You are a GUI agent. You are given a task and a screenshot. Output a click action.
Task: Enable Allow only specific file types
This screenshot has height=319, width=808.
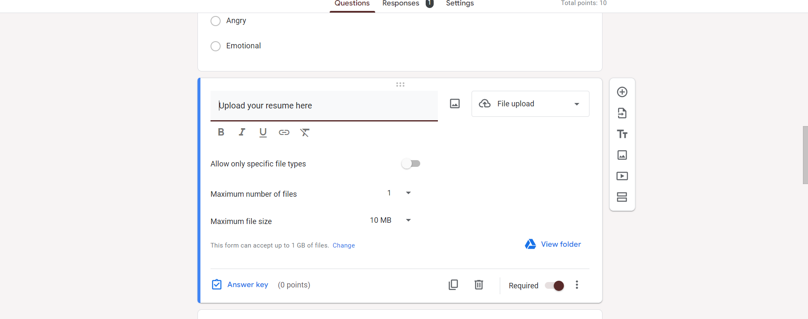411,163
